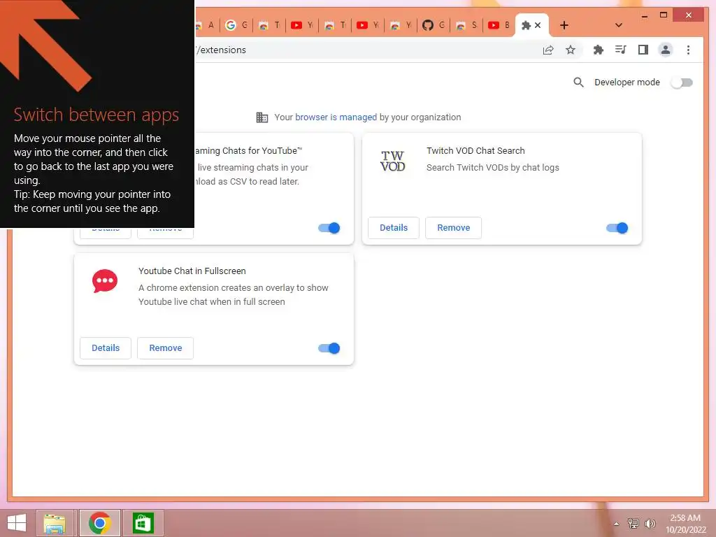The width and height of the screenshot is (716, 537).
Task: Click the network icon in system tray
Action: (x=633, y=523)
